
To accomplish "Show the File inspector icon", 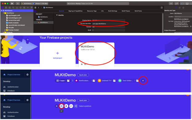I will [176, 8].
